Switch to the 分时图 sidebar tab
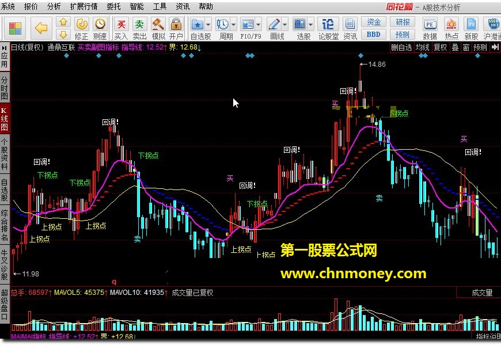The height and width of the screenshot is (345, 501). click(x=5, y=87)
